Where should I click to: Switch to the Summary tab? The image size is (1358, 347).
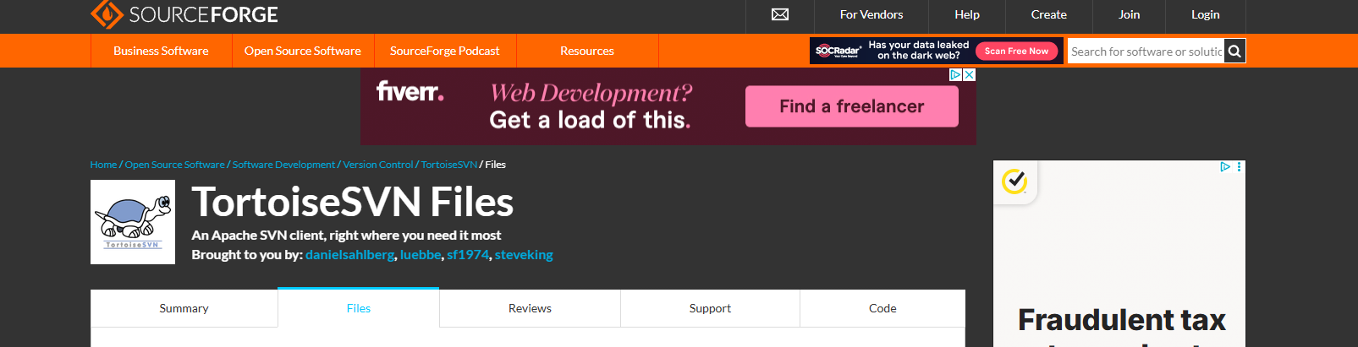184,308
